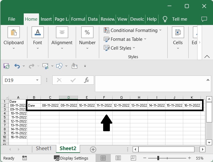Switch to the Developer tab
This screenshot has height=162, width=213.
pyautogui.click(x=137, y=19)
